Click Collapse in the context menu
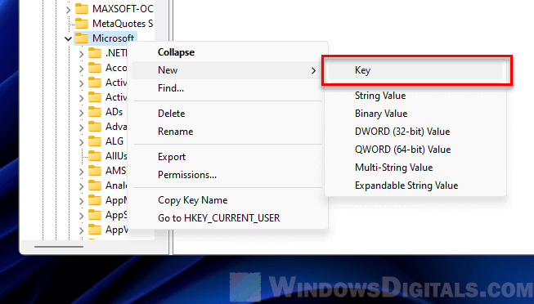Screen dimensions: 534x304 (x=176, y=52)
